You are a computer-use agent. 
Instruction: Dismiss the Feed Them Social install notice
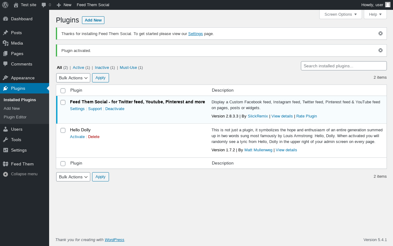pos(380,34)
